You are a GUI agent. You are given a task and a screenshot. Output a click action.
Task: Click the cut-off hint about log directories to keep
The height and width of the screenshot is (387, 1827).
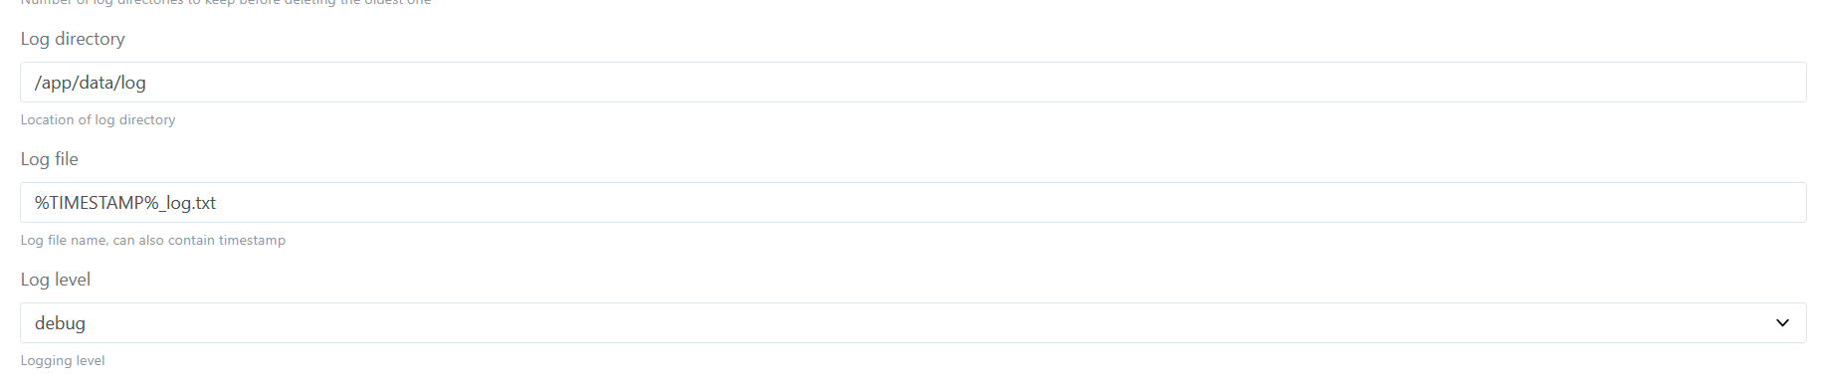(225, 3)
